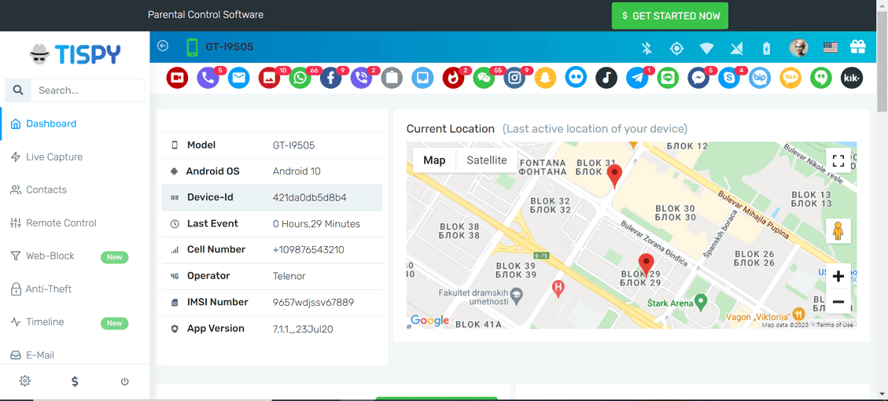Open call logs icon with badge 5
The image size is (888, 401).
pos(208,78)
